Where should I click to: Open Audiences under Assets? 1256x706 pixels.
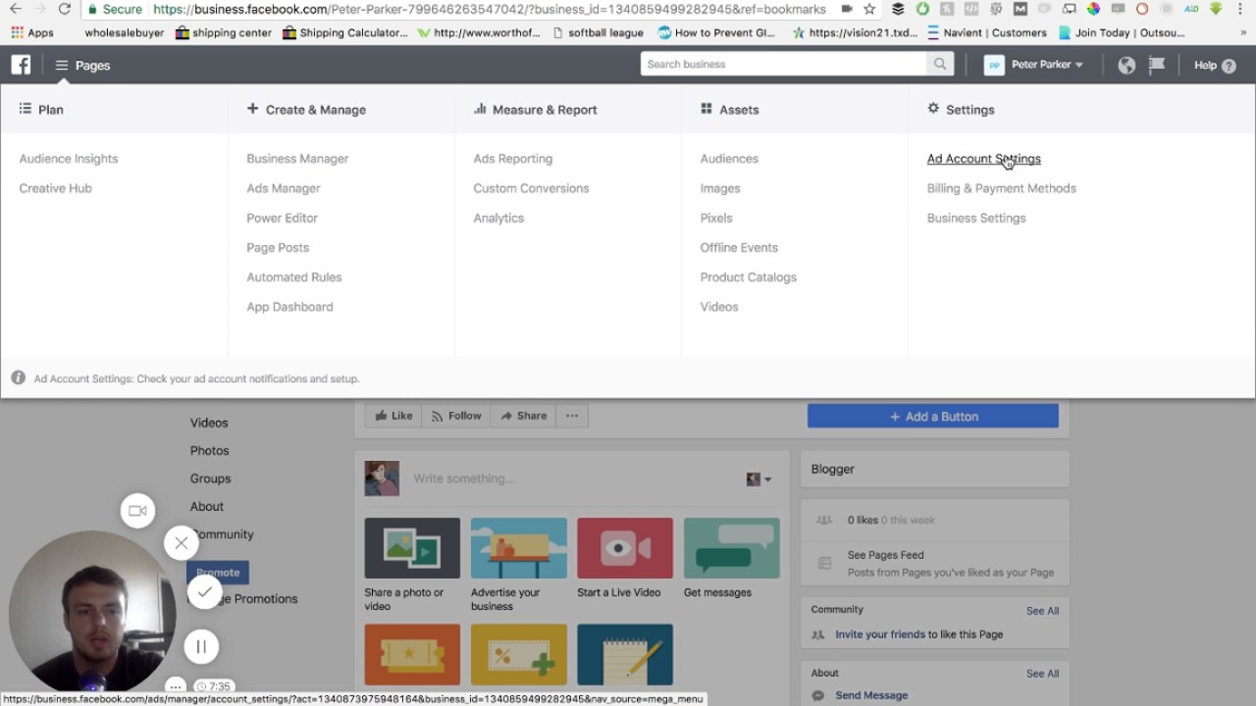click(729, 159)
